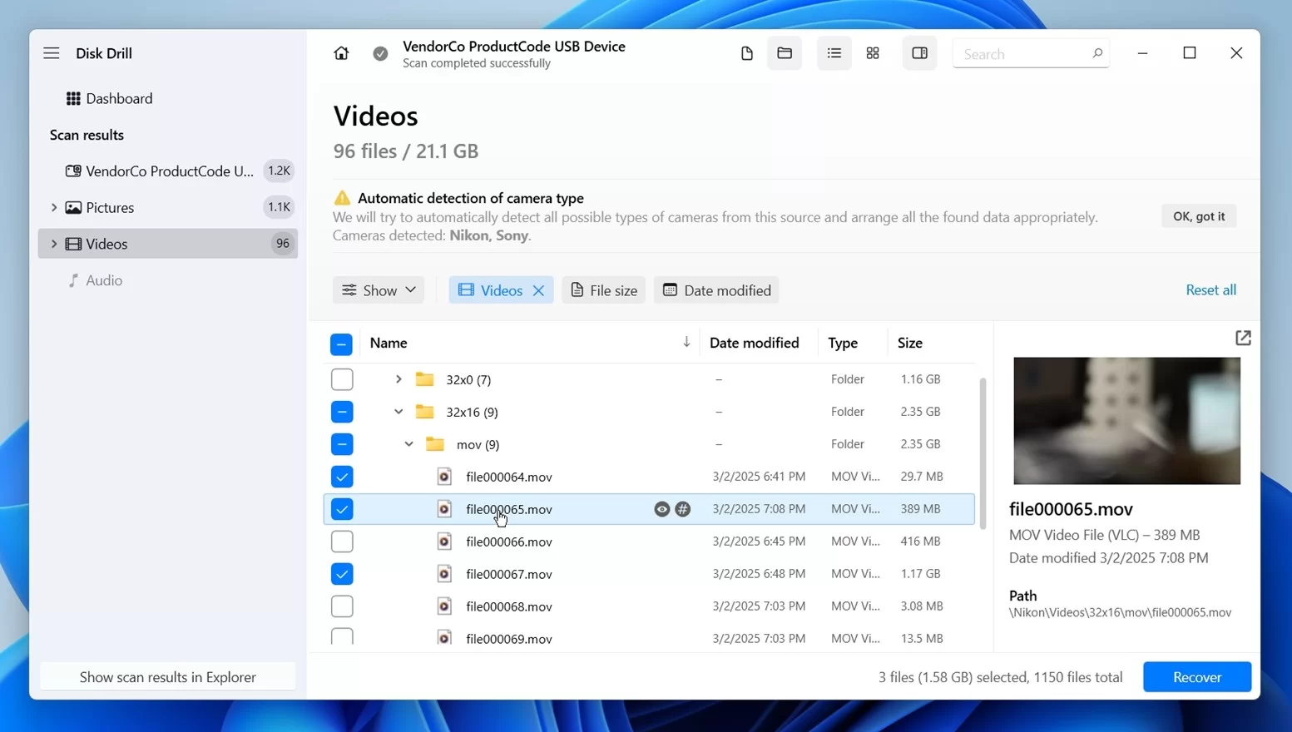
Task: Toggle the mov folder checkbox
Action: point(342,444)
